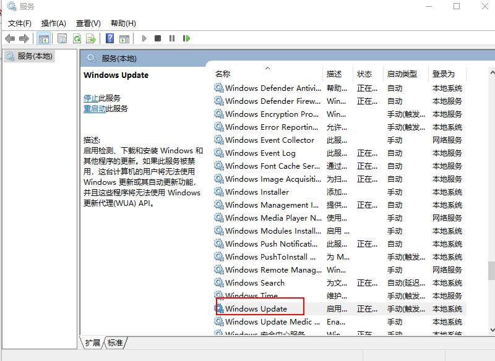Click the magnifier icon in 服务(本地) header
Viewport: 495px width, 361px height.
[x=92, y=58]
